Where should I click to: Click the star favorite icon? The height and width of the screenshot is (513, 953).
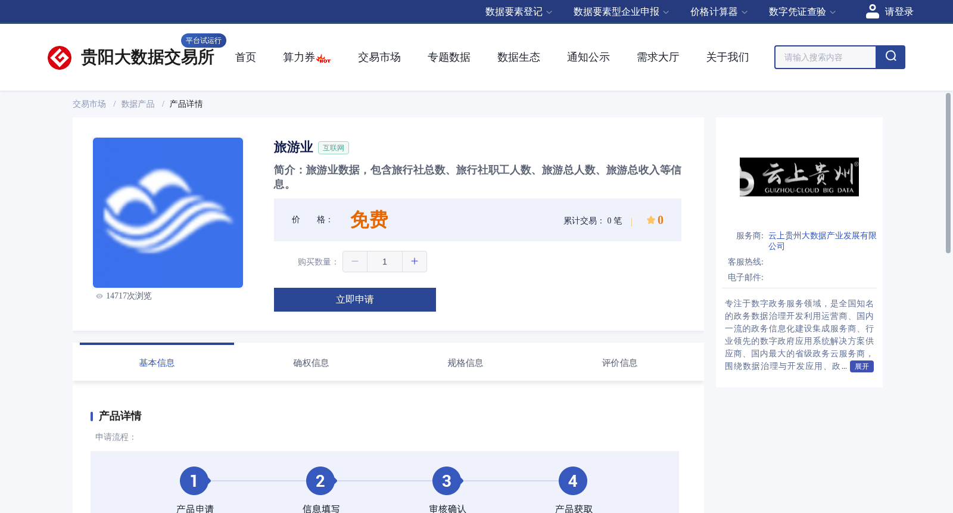(x=650, y=220)
